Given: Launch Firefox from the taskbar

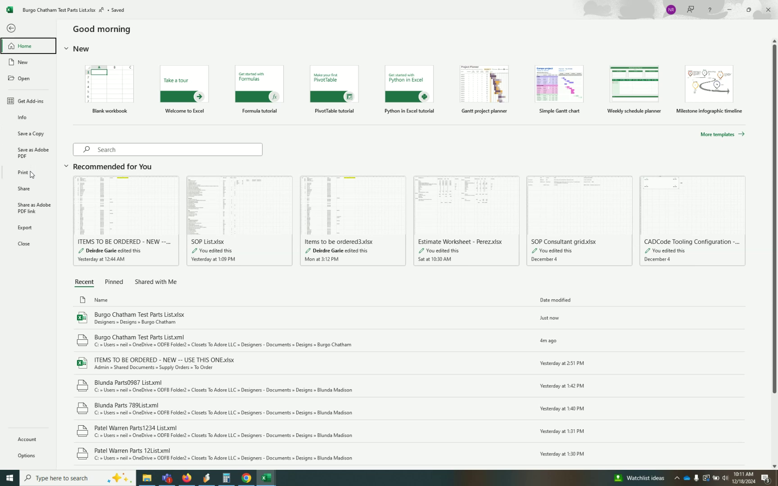Looking at the screenshot, I should coord(186,478).
